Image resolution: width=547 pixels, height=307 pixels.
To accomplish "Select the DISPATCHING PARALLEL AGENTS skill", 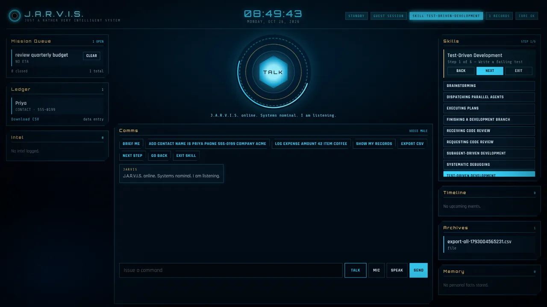I will pos(489,97).
